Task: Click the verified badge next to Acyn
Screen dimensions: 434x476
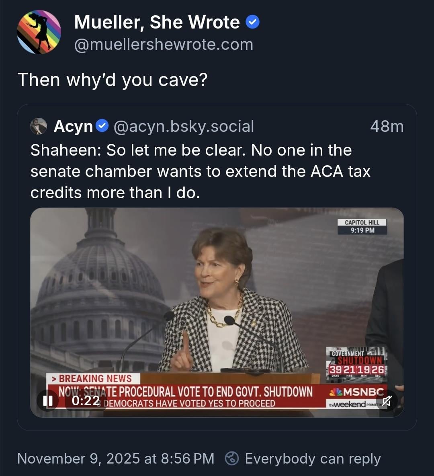Action: click(x=103, y=126)
